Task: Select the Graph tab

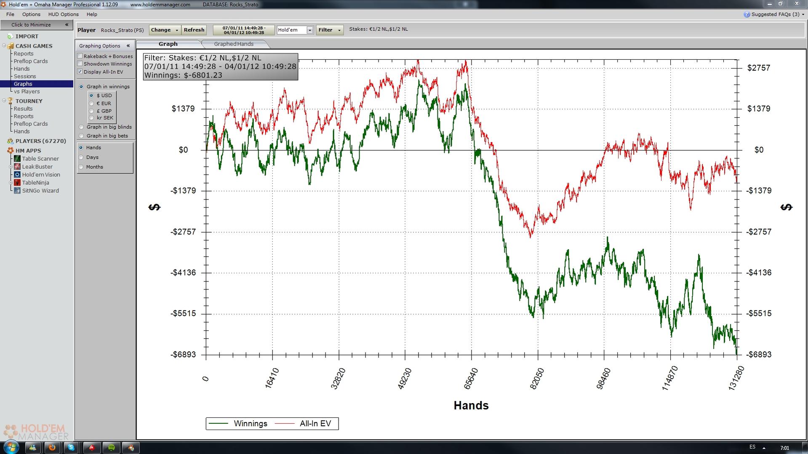Action: 168,44
